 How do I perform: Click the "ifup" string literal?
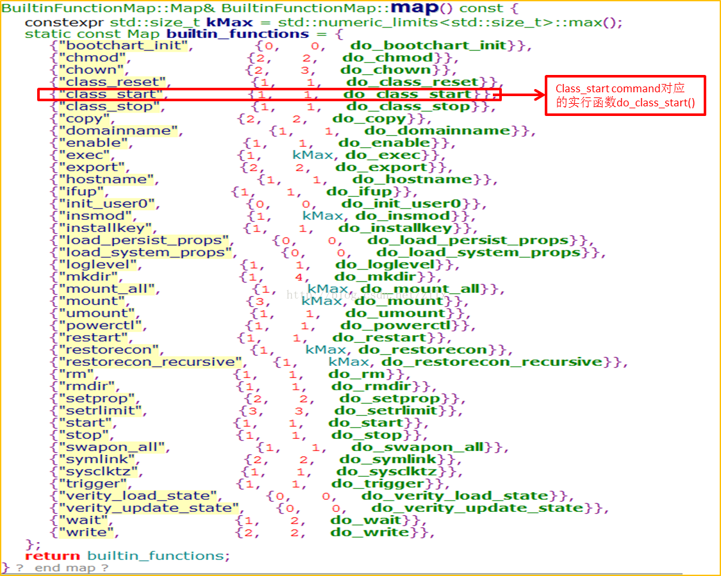(81, 192)
